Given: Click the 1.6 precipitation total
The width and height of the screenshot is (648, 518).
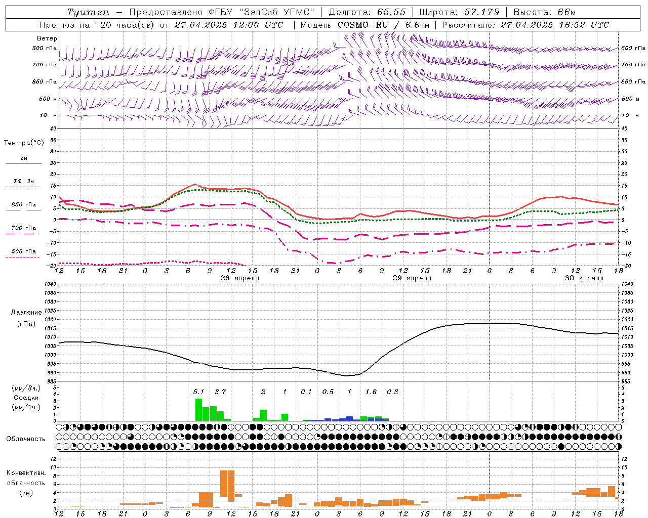Looking at the screenshot, I should 371,392.
